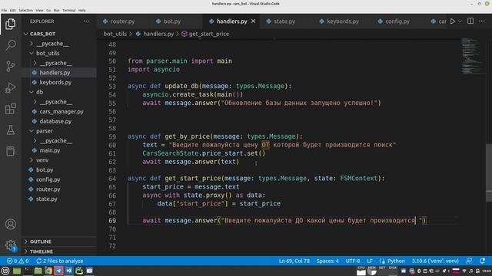Change indentation via Spaces: 4
The image size is (492, 276).
click(327, 261)
